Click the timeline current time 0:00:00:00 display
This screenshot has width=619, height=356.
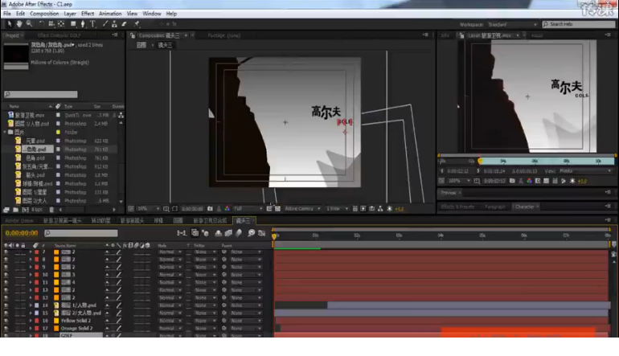(x=22, y=233)
